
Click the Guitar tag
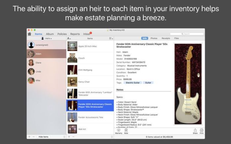pos(148,83)
